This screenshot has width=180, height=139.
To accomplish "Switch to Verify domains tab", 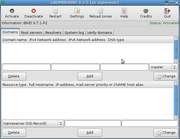I will tap(100, 32).
